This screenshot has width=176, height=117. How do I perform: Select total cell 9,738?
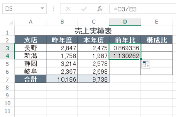click(94, 79)
